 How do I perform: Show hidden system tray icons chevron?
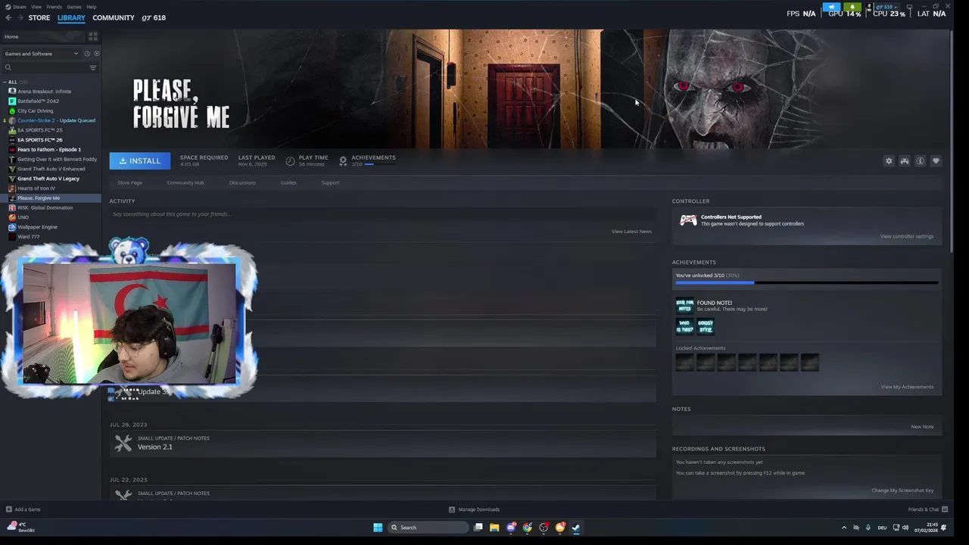[844, 528]
